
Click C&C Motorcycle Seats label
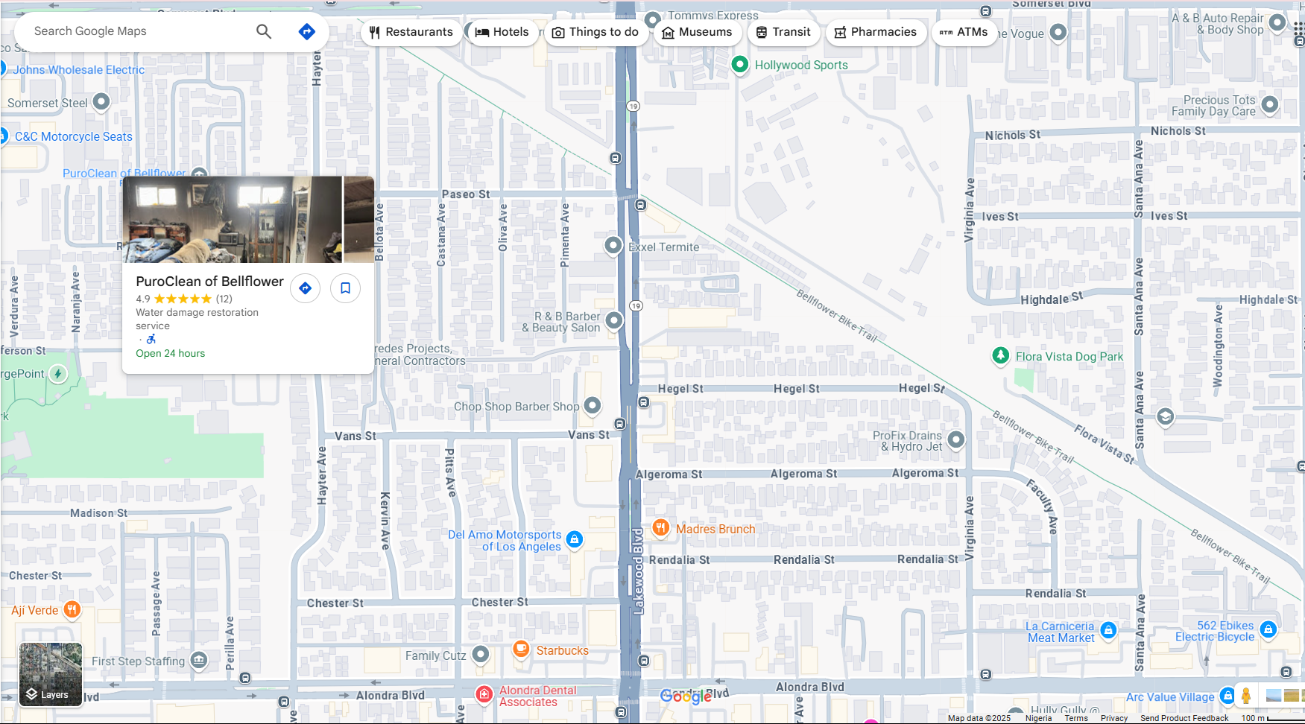74,137
